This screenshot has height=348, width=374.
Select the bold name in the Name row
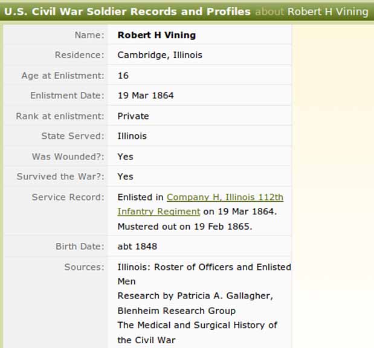point(156,35)
